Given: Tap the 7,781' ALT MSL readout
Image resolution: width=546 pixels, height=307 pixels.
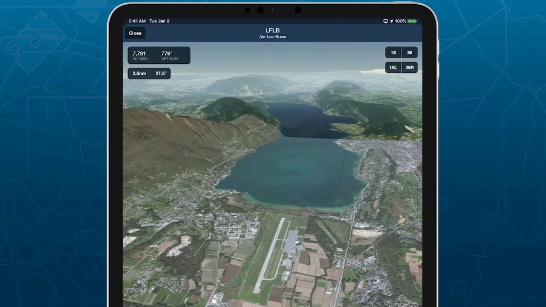Looking at the screenshot, I should coord(140,54).
